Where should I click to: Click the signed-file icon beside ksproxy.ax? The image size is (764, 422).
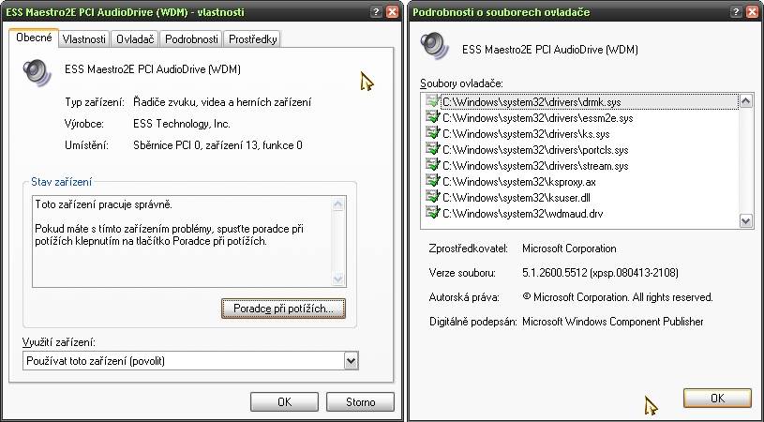[x=432, y=181]
